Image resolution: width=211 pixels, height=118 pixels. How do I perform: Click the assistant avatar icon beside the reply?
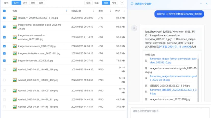click(134, 28)
